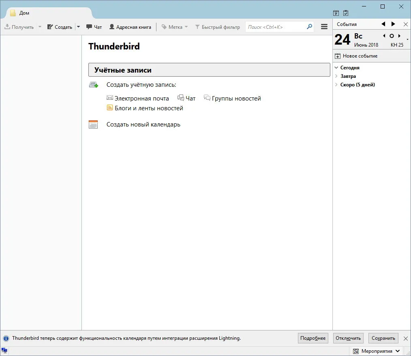Toggle the Quick Filter (Быстрый фильтр)
Screen dimensions: 411x356
217,27
